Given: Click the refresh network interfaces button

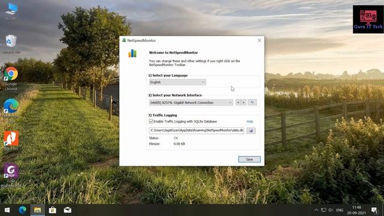Looking at the screenshot, I should pos(252,103).
